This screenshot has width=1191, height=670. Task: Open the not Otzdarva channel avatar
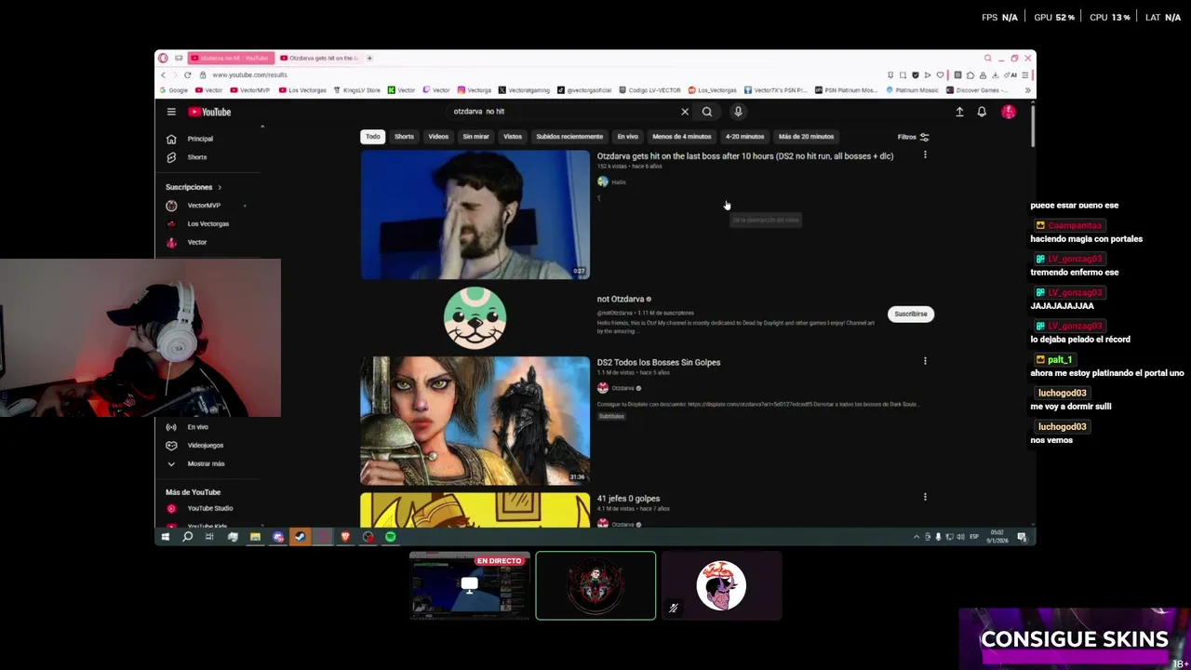pyautogui.click(x=475, y=318)
